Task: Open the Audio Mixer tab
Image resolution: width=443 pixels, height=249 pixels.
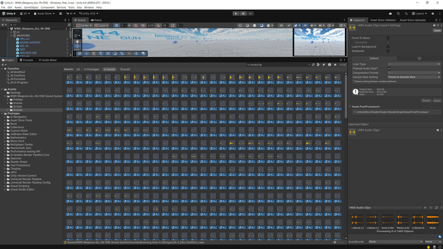Action: (x=48, y=60)
